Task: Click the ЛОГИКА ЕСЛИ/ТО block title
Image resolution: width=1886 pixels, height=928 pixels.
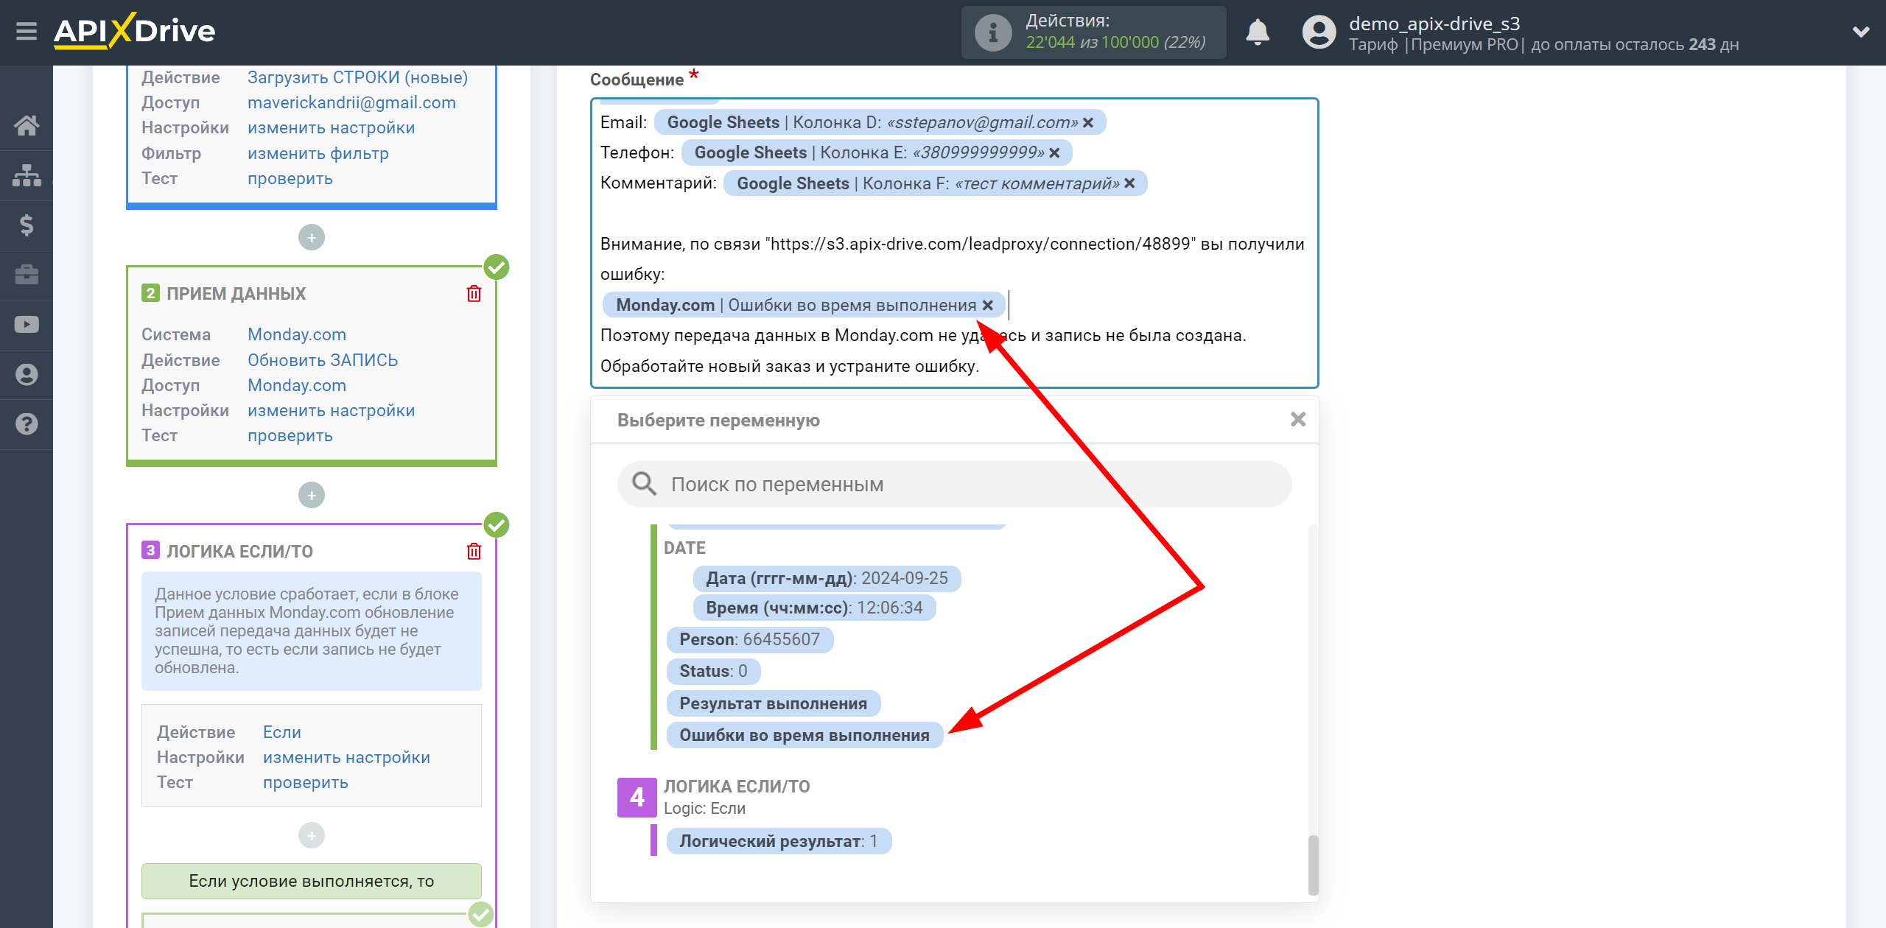Action: tap(239, 552)
